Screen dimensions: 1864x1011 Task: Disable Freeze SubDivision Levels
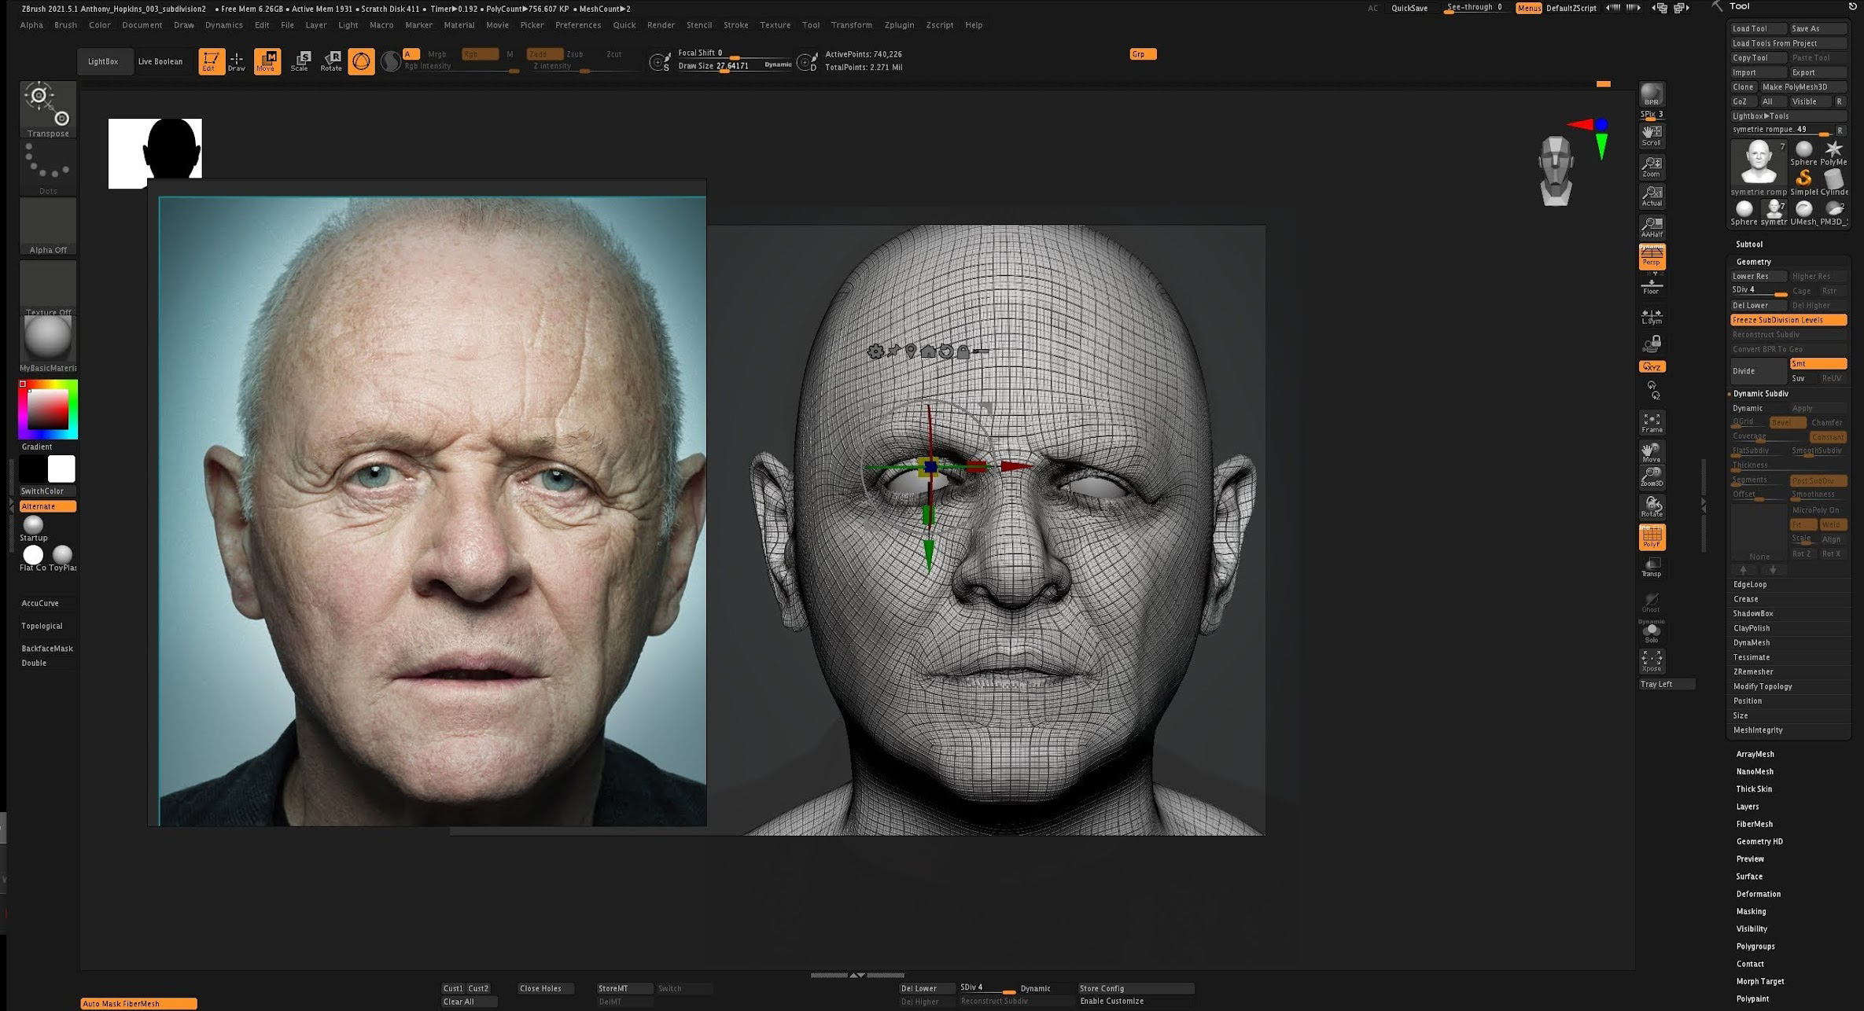[1788, 320]
